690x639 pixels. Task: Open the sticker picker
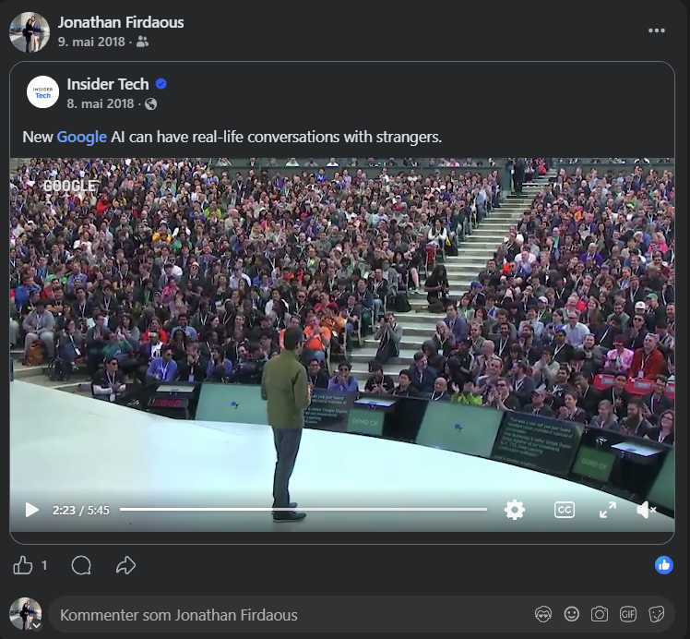click(656, 614)
